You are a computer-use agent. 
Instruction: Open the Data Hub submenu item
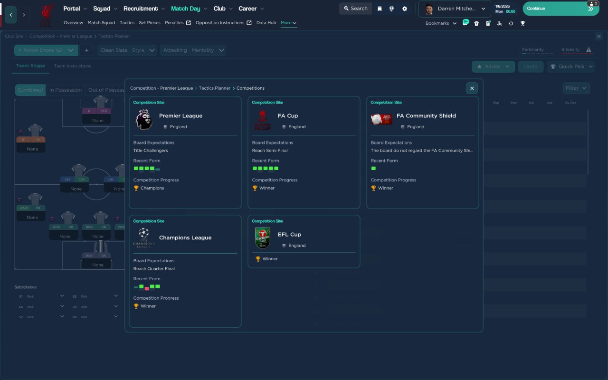click(266, 23)
